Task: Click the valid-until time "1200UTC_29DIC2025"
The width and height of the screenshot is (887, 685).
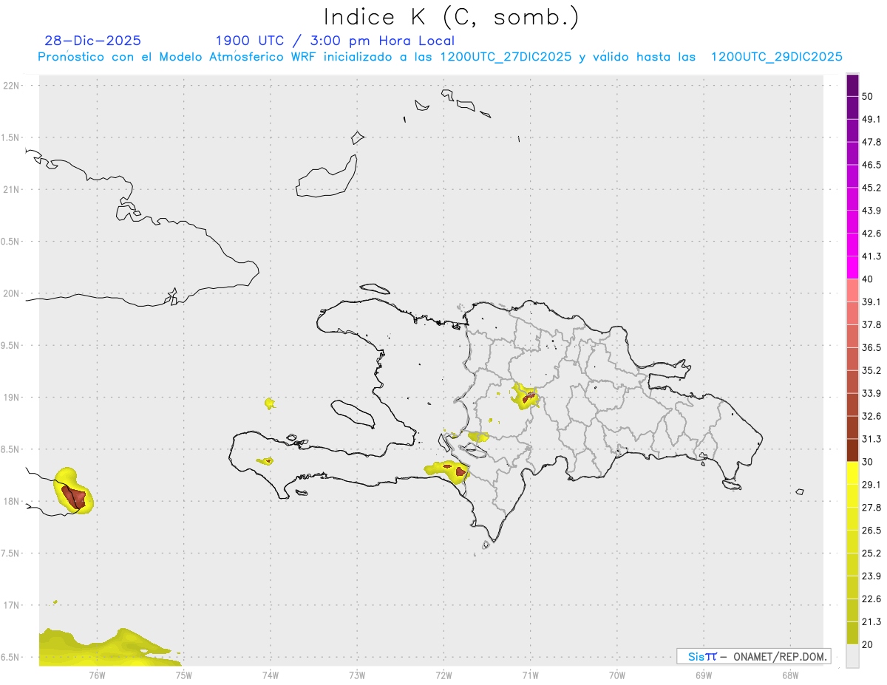Action: click(777, 57)
